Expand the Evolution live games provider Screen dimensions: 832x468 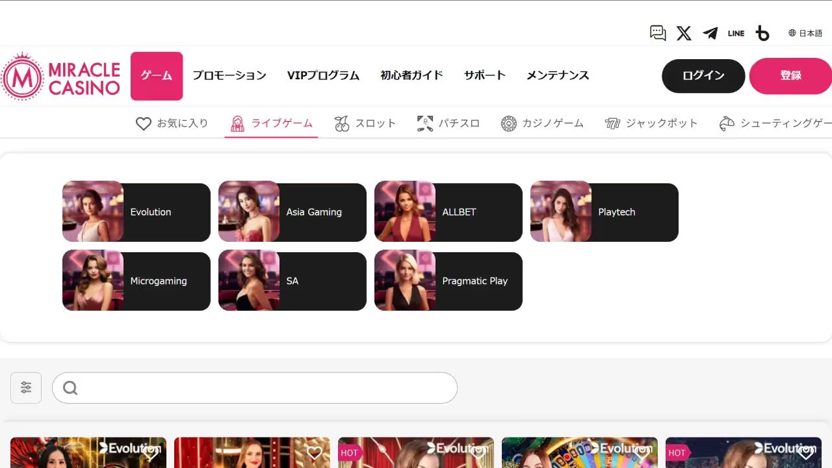[136, 212]
